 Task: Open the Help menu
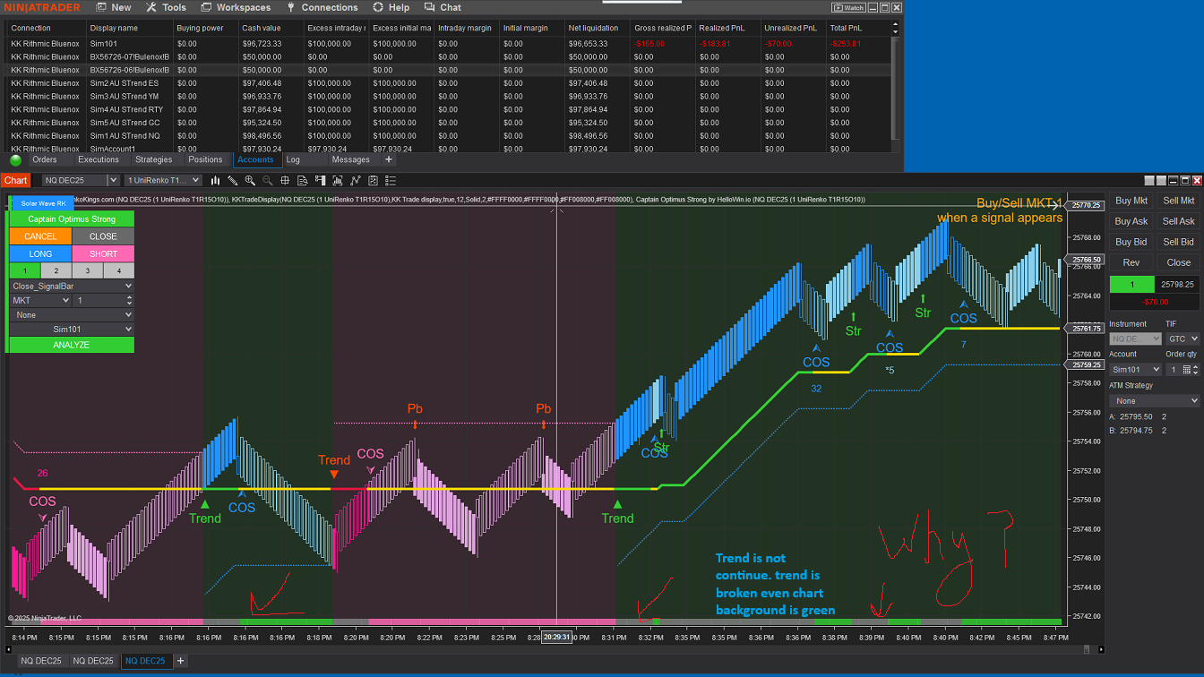(391, 7)
